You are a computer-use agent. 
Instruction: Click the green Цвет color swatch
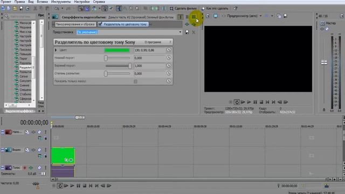pyautogui.click(x=117, y=50)
